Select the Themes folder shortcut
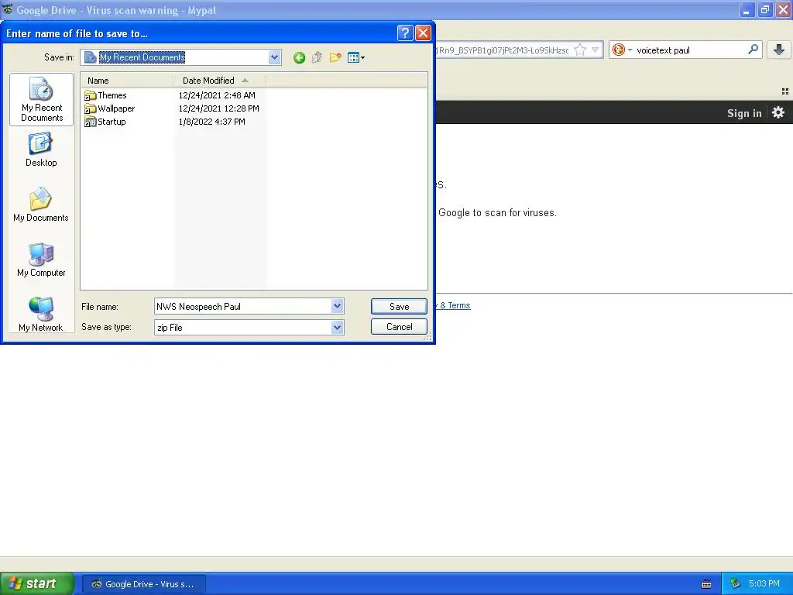793x595 pixels. (105, 95)
